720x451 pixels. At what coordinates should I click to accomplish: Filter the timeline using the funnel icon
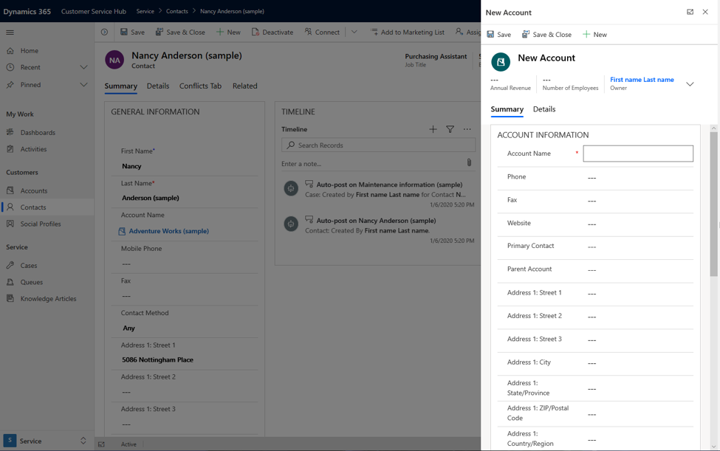tap(450, 129)
